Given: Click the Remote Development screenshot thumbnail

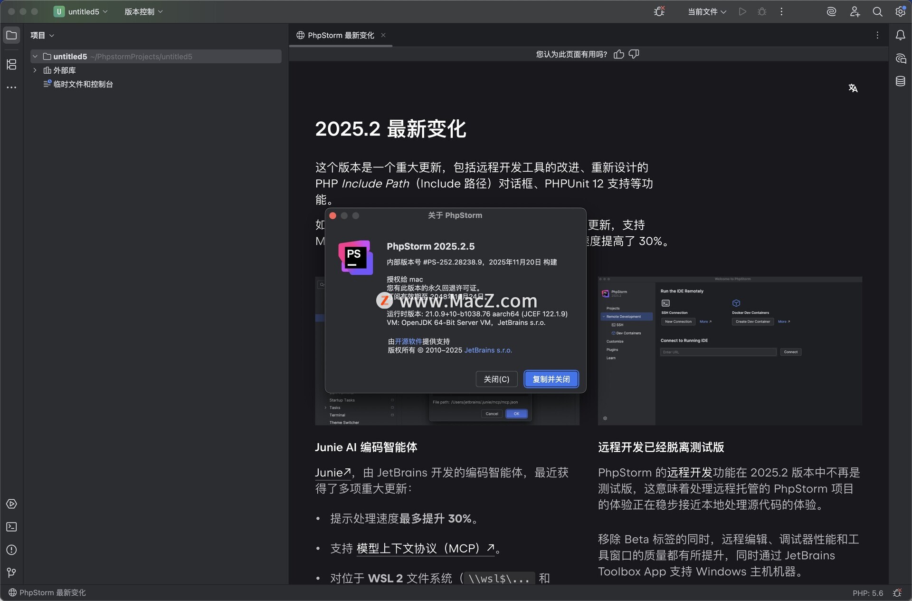Looking at the screenshot, I should [x=730, y=350].
